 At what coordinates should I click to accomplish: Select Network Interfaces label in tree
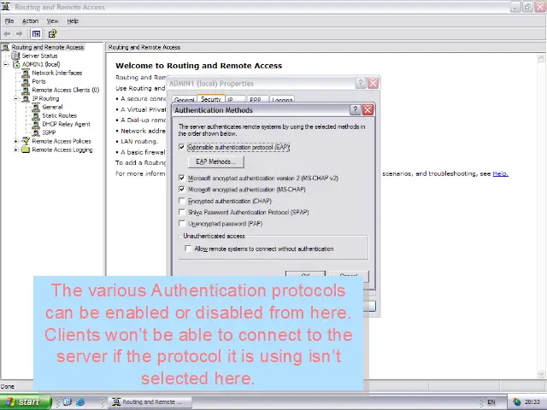(57, 73)
